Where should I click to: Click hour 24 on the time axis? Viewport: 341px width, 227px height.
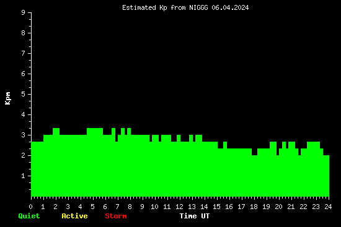328,207
